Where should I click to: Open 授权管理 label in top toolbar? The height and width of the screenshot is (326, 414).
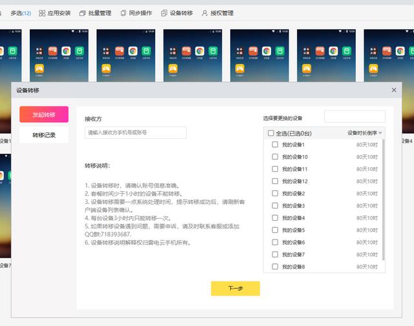[222, 13]
